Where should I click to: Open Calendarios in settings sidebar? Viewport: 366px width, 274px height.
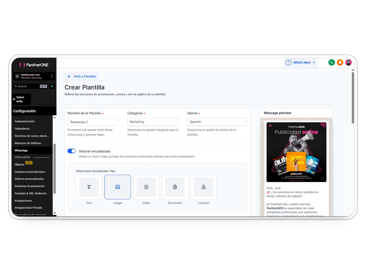(22, 129)
